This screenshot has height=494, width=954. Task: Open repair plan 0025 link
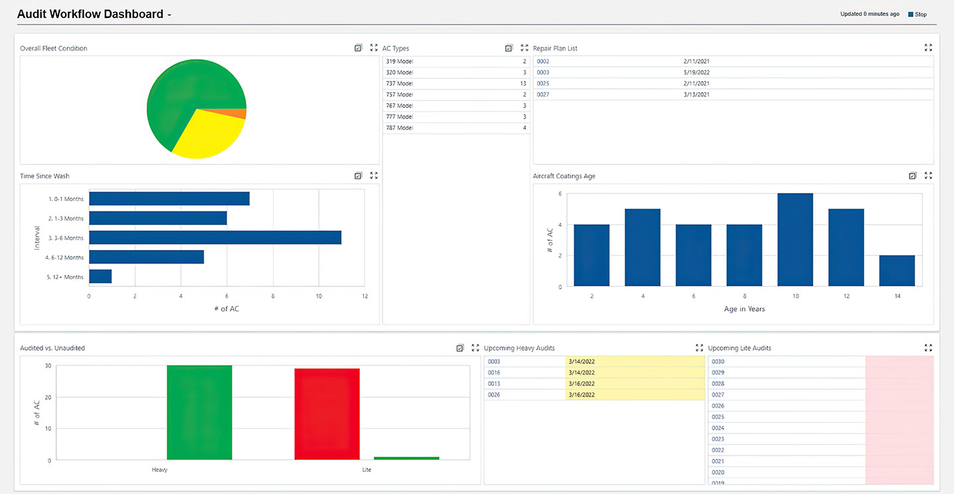543,84
